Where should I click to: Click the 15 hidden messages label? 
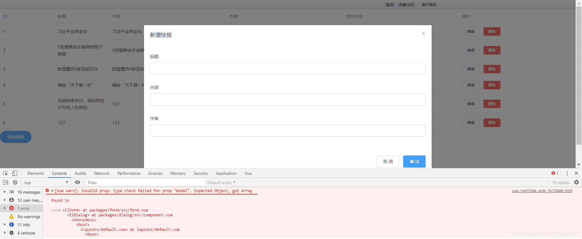[x=561, y=183]
